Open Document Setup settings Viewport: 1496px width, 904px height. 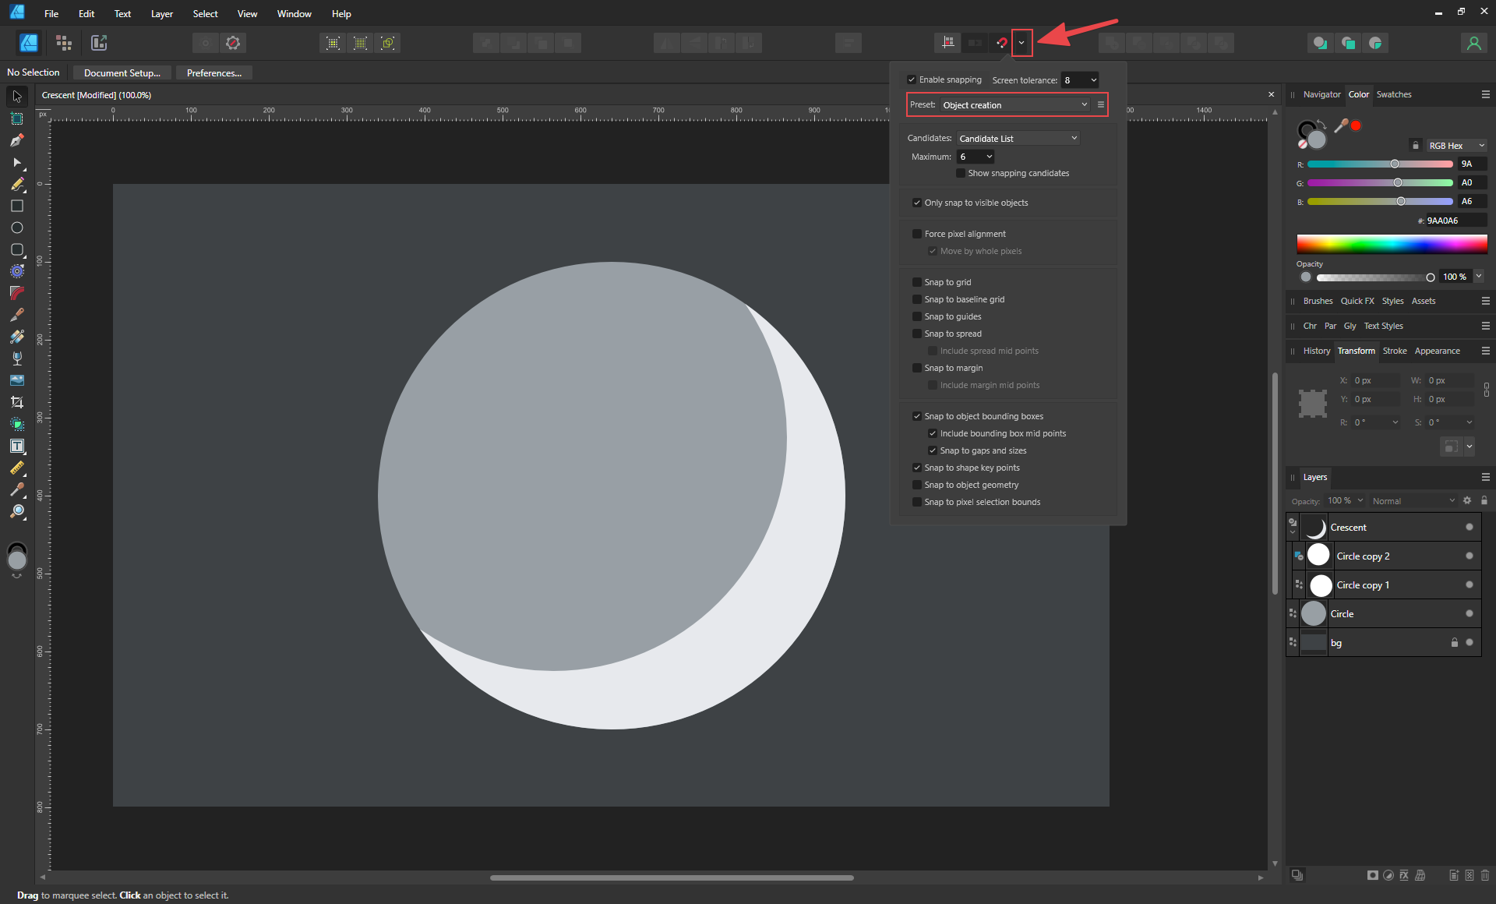[x=122, y=72]
